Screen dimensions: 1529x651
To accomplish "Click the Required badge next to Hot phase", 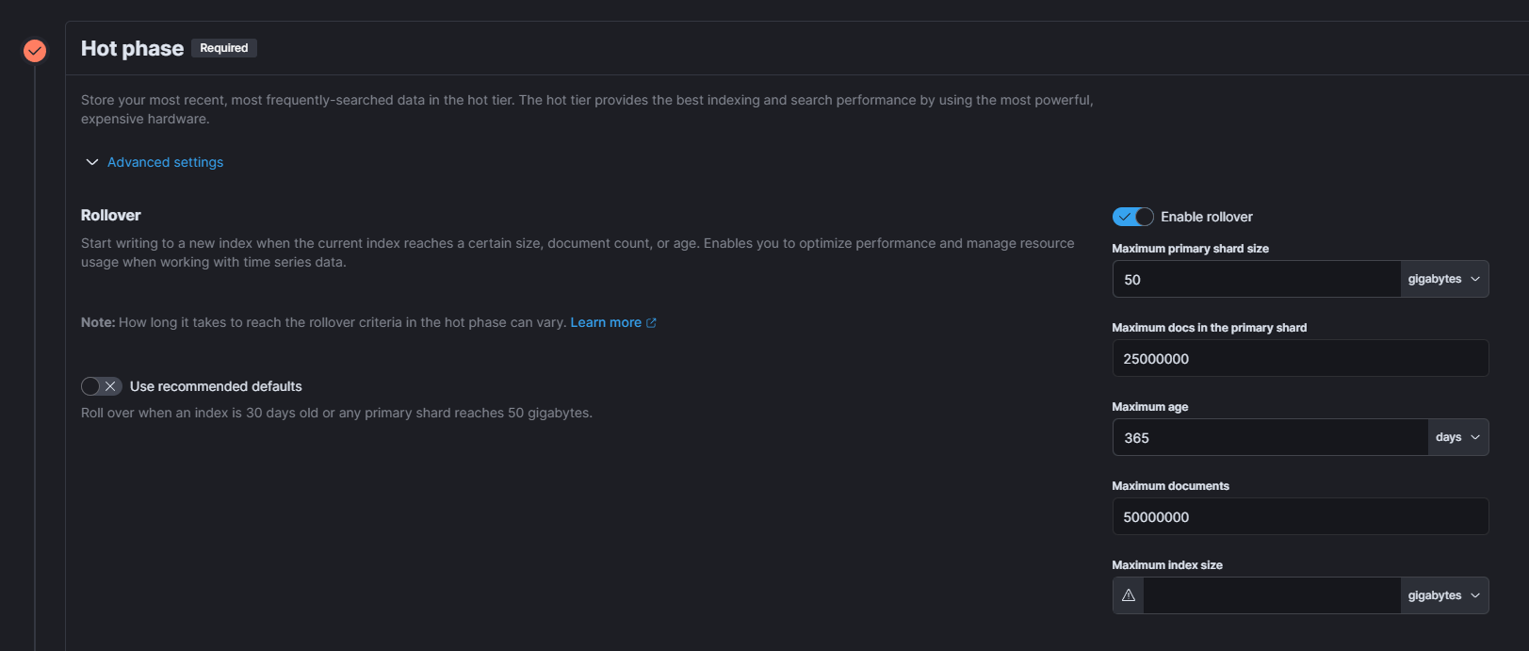I will 224,48.
